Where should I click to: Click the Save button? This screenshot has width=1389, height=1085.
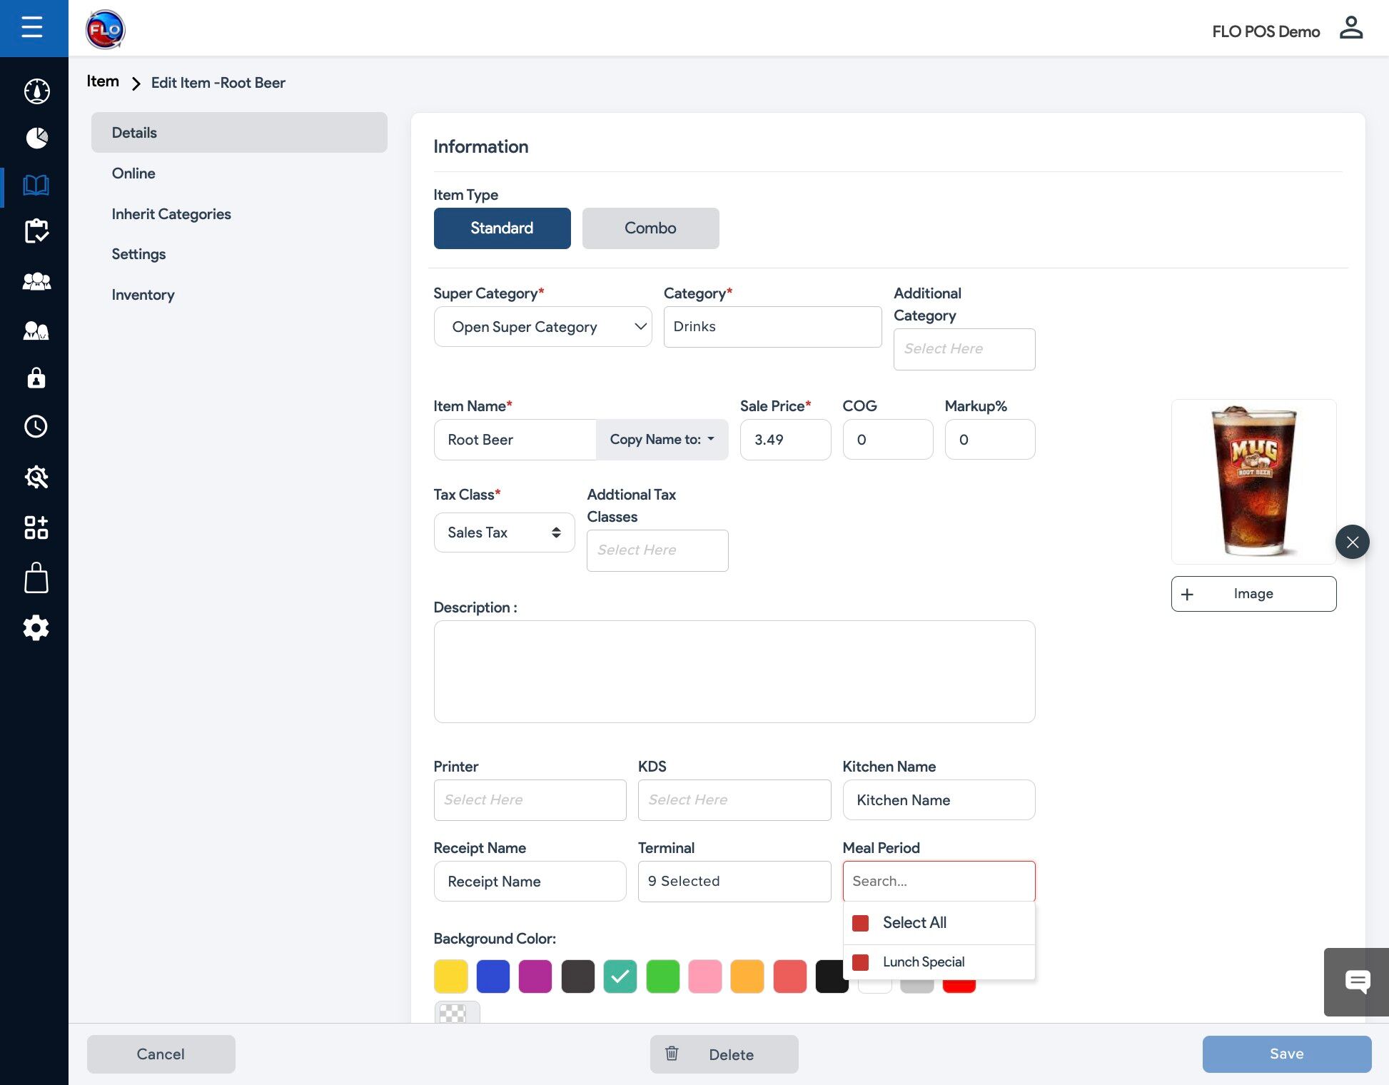coord(1286,1054)
